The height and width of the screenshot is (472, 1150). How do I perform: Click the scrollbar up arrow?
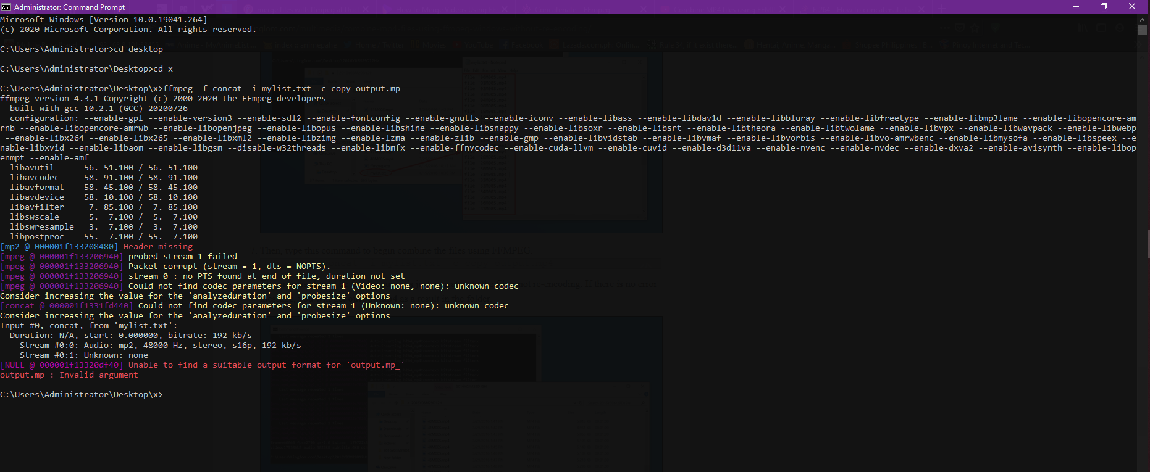pyautogui.click(x=1142, y=19)
